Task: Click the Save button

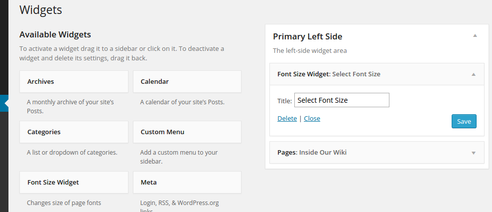Action: [x=464, y=121]
